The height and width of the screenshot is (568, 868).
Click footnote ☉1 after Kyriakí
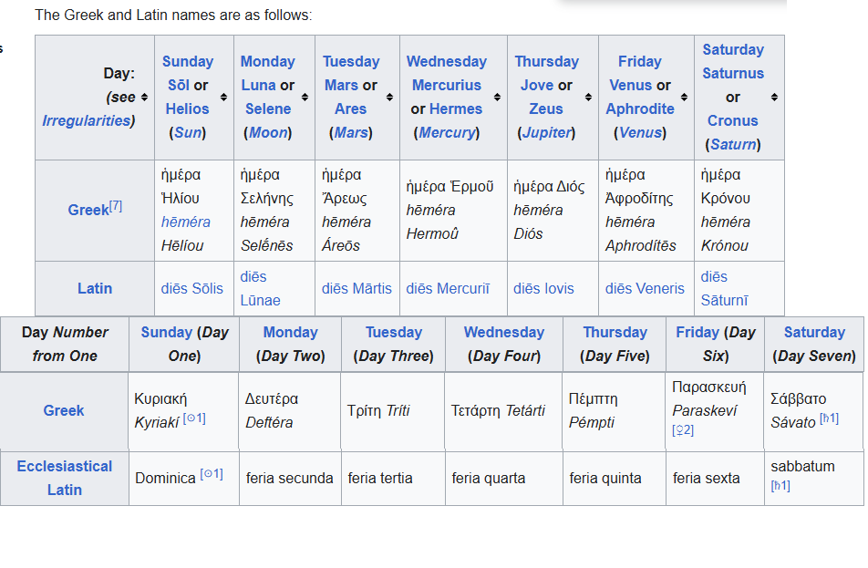pyautogui.click(x=194, y=418)
